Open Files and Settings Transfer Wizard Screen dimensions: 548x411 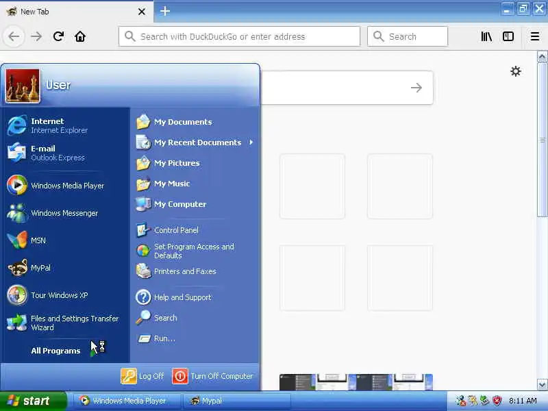[65, 323]
